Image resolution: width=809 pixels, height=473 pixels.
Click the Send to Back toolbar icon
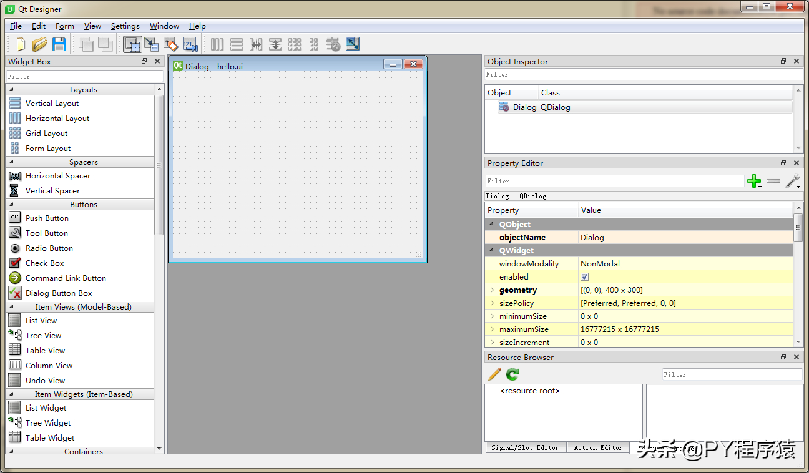point(86,44)
